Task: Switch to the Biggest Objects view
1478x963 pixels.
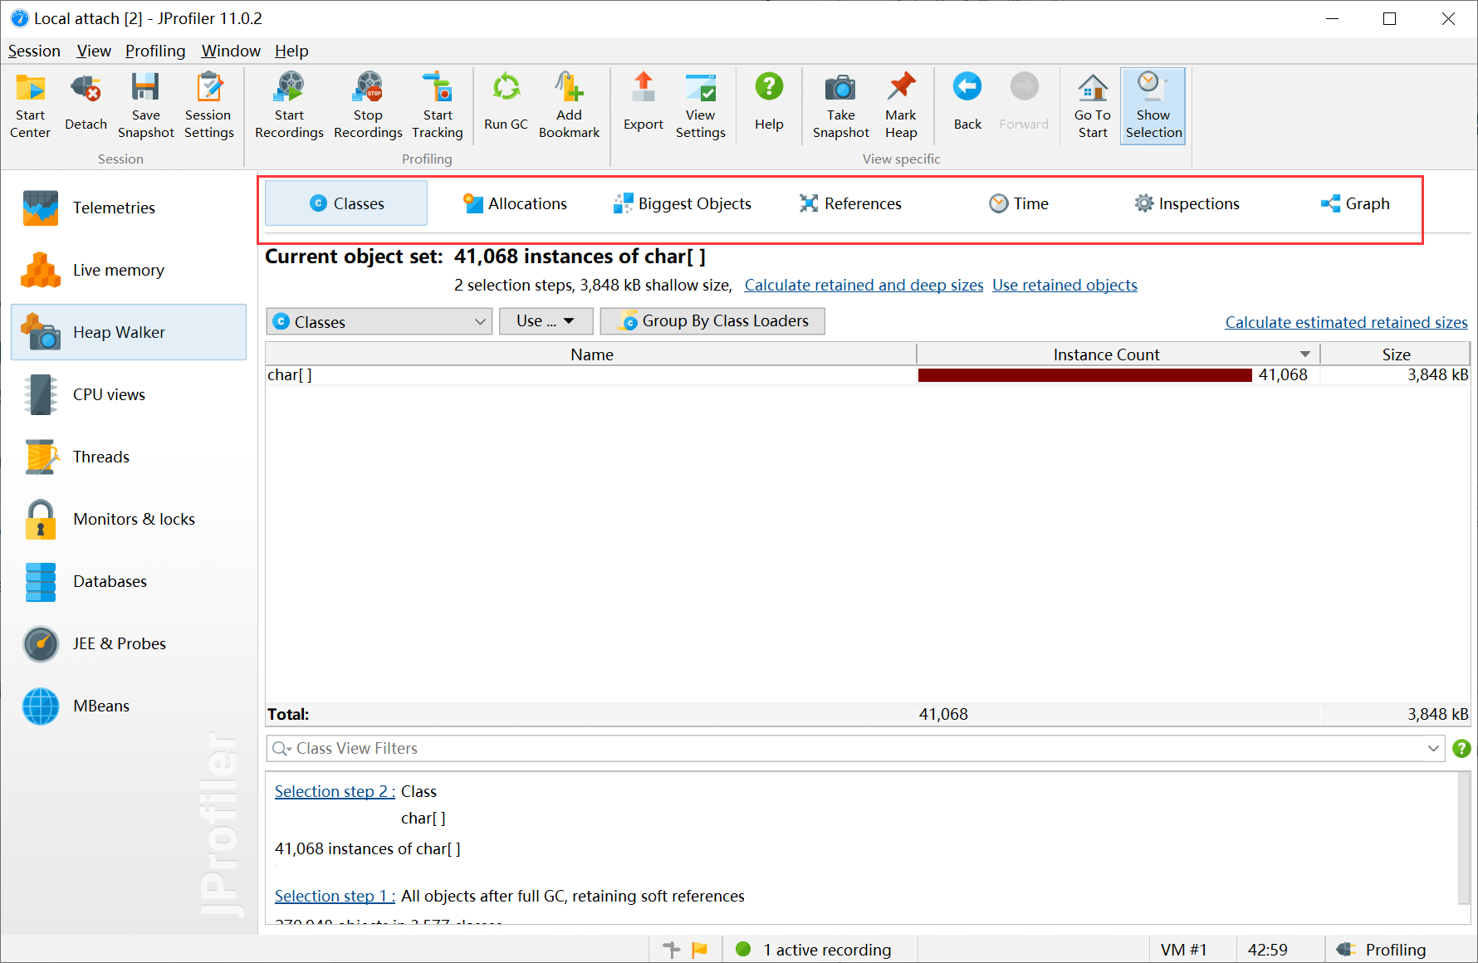Action: click(x=682, y=203)
